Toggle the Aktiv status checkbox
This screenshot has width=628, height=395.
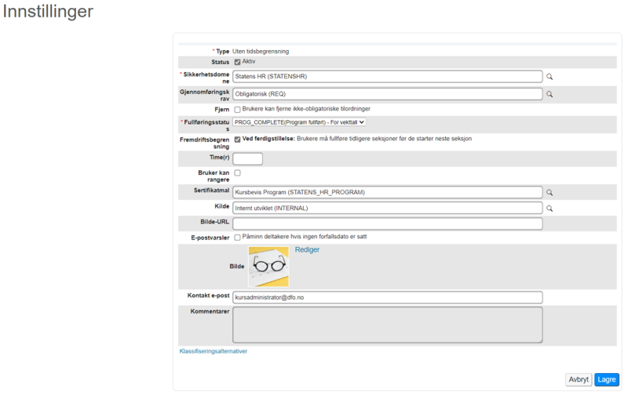point(238,62)
